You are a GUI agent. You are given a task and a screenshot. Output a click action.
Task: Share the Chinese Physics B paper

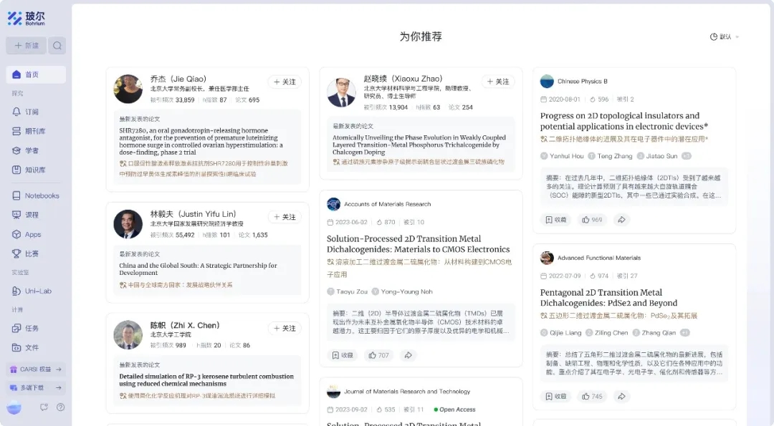[621, 220]
